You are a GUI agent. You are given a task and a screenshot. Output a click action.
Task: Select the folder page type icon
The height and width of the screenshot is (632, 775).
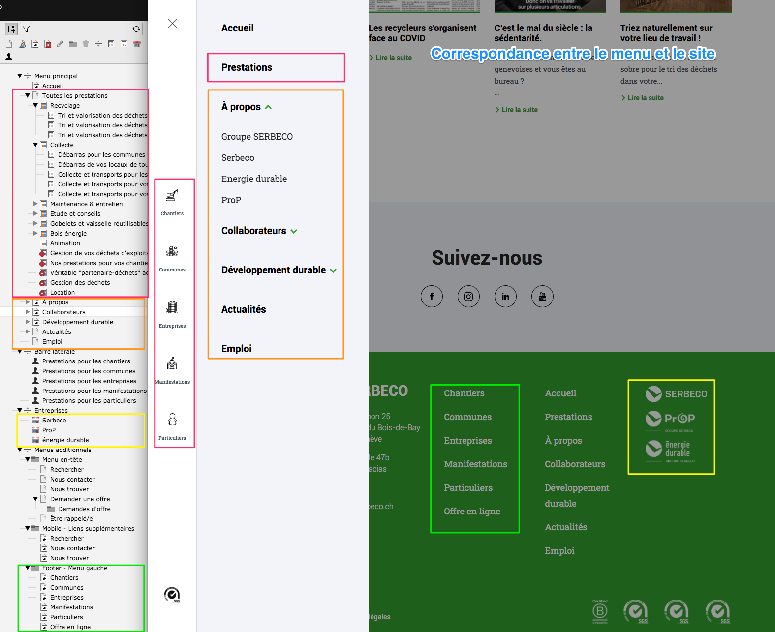pyautogui.click(x=73, y=44)
